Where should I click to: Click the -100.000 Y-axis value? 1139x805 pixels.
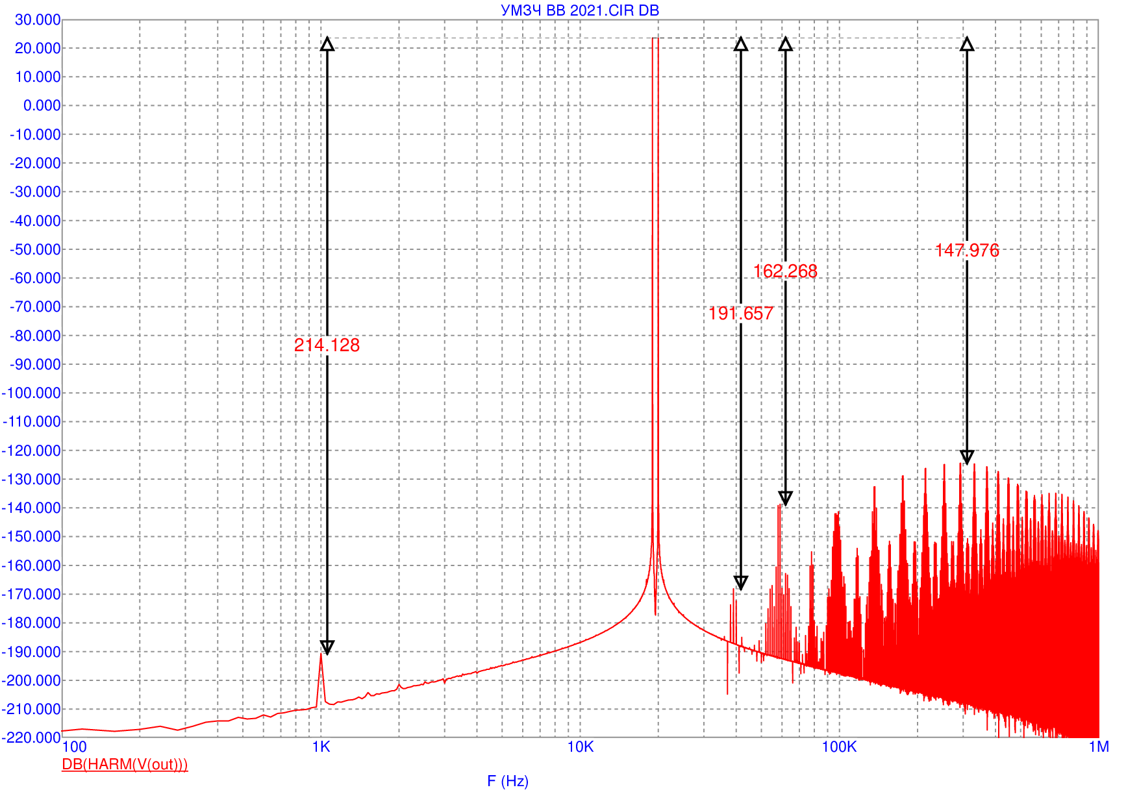click(x=32, y=393)
